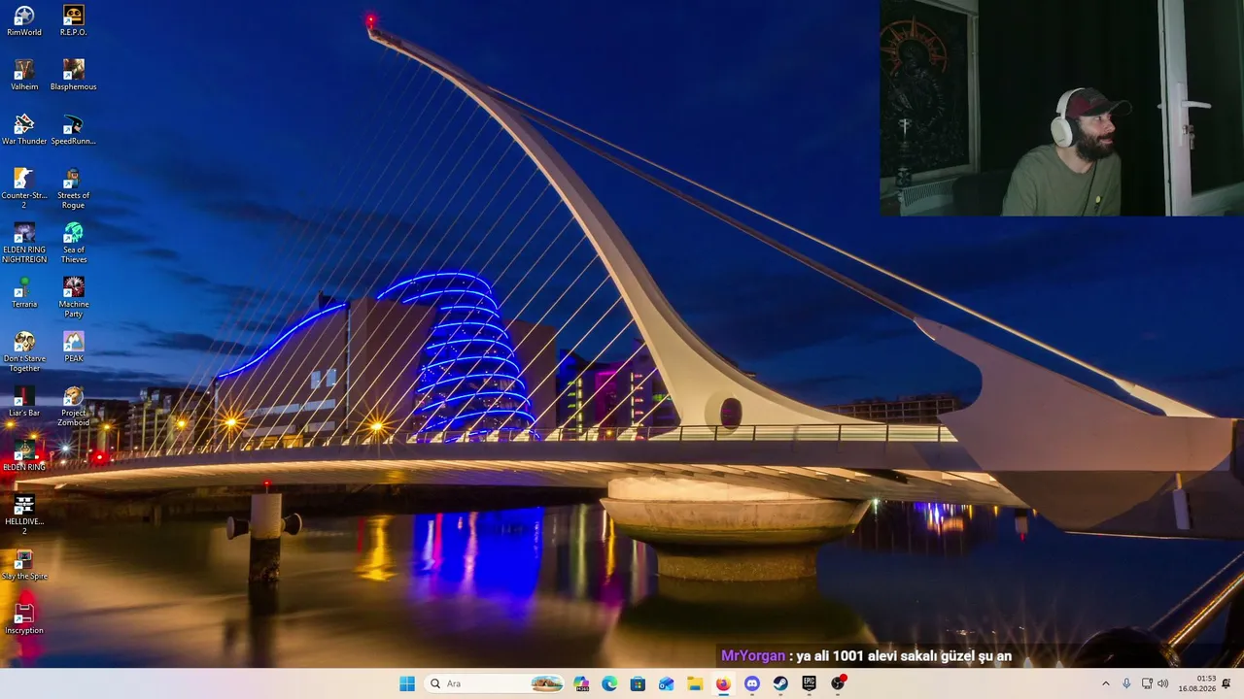Open File Explorer from the taskbar
The height and width of the screenshot is (699, 1244).
(x=695, y=683)
